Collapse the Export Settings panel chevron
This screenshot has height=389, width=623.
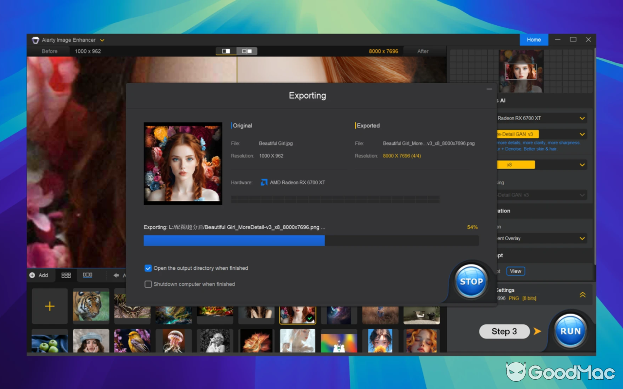click(583, 294)
